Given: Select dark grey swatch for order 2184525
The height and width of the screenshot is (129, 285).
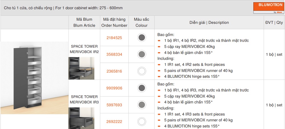Looking at the screenshot, I should [142, 37].
